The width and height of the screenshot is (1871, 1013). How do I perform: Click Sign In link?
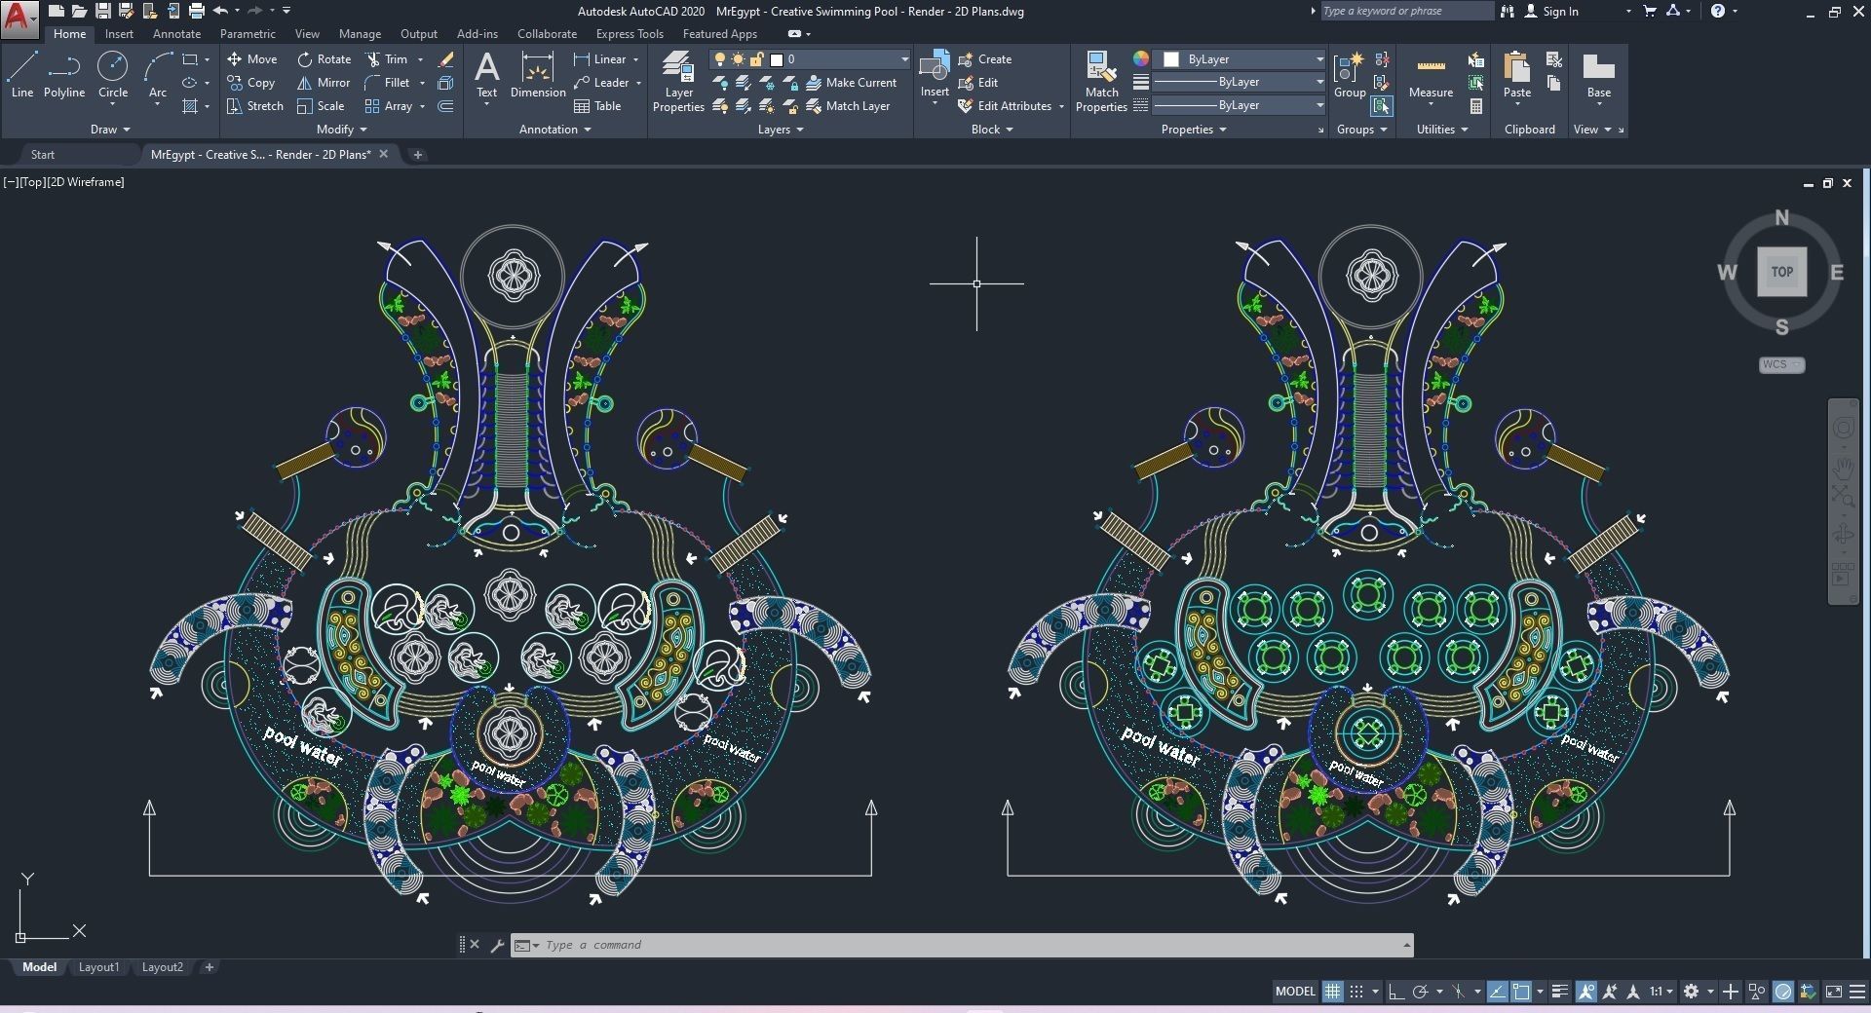click(x=1551, y=11)
